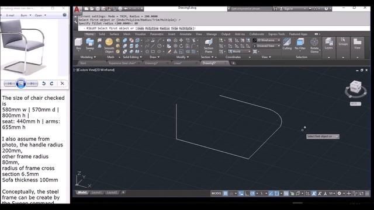This screenshot has height=210, width=374.
Task: Open the Section Plane tool
Action: 209,45
